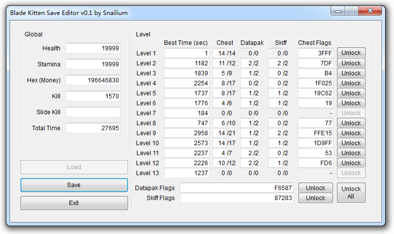Edit Level 3 chest flags B4

[x=316, y=73]
